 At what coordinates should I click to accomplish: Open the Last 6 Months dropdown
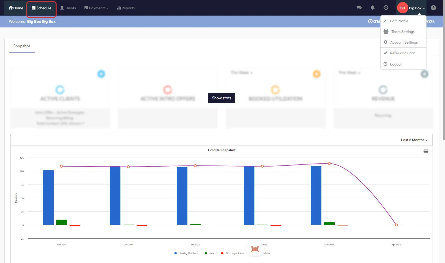[x=414, y=140]
